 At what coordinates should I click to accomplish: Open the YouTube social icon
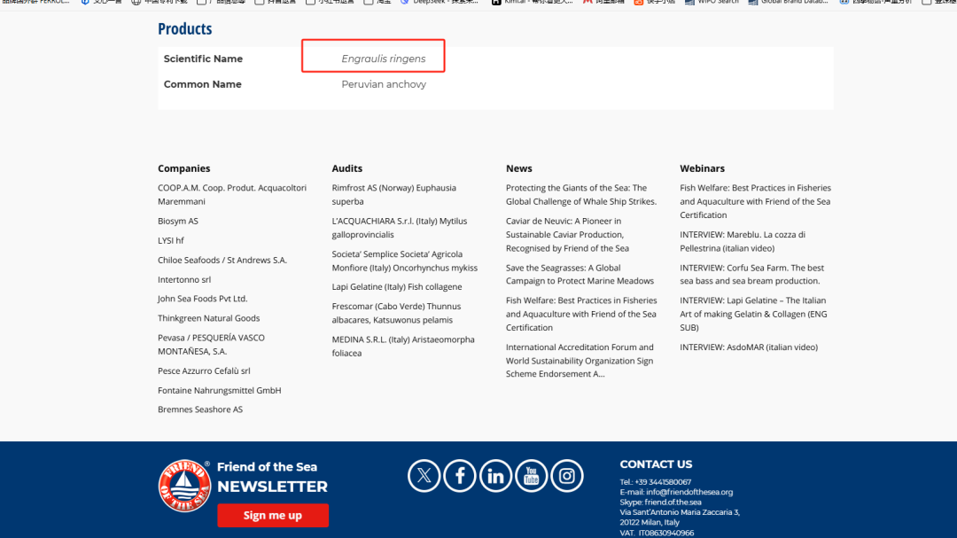(531, 476)
